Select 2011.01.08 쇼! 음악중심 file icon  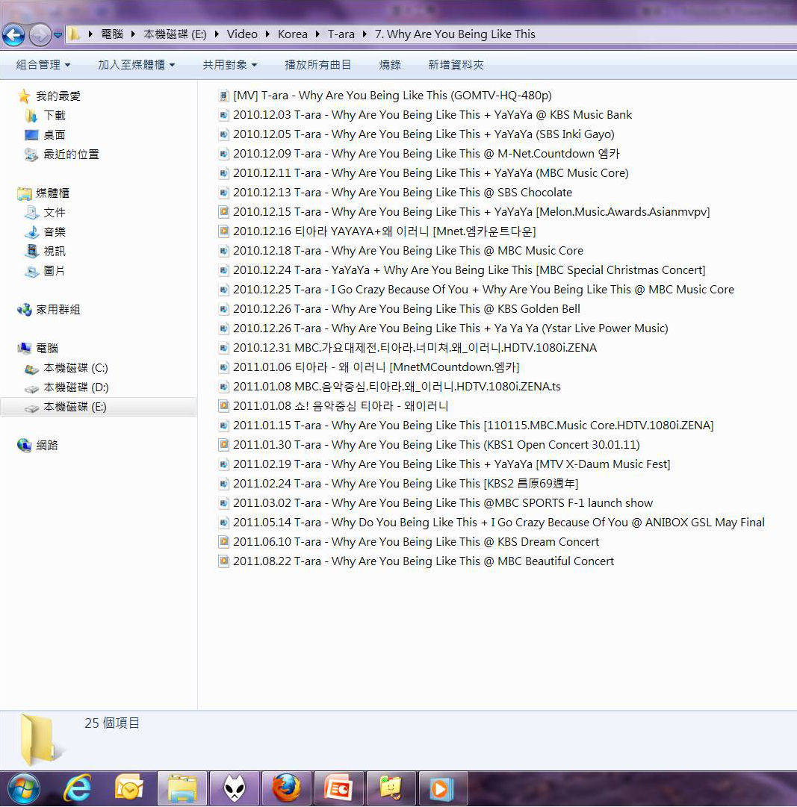tap(223, 406)
